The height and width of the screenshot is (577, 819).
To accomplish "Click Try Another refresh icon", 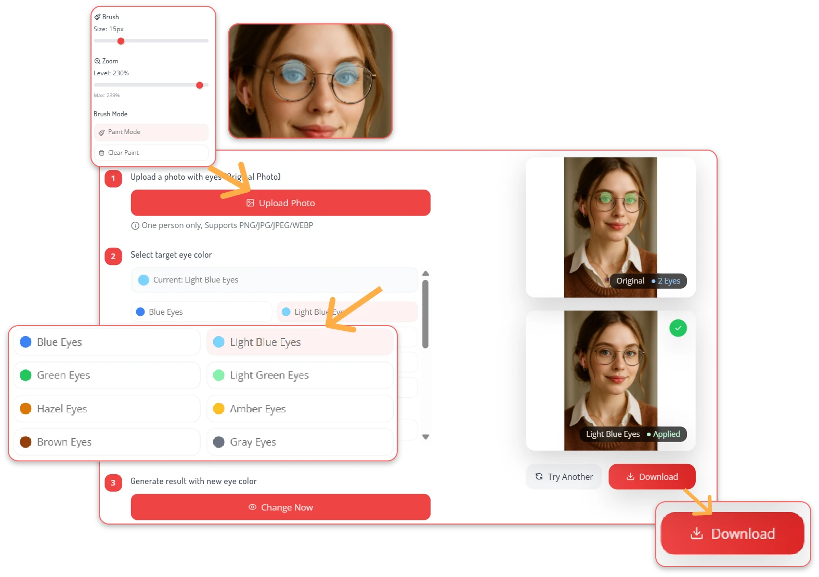I will click(539, 476).
